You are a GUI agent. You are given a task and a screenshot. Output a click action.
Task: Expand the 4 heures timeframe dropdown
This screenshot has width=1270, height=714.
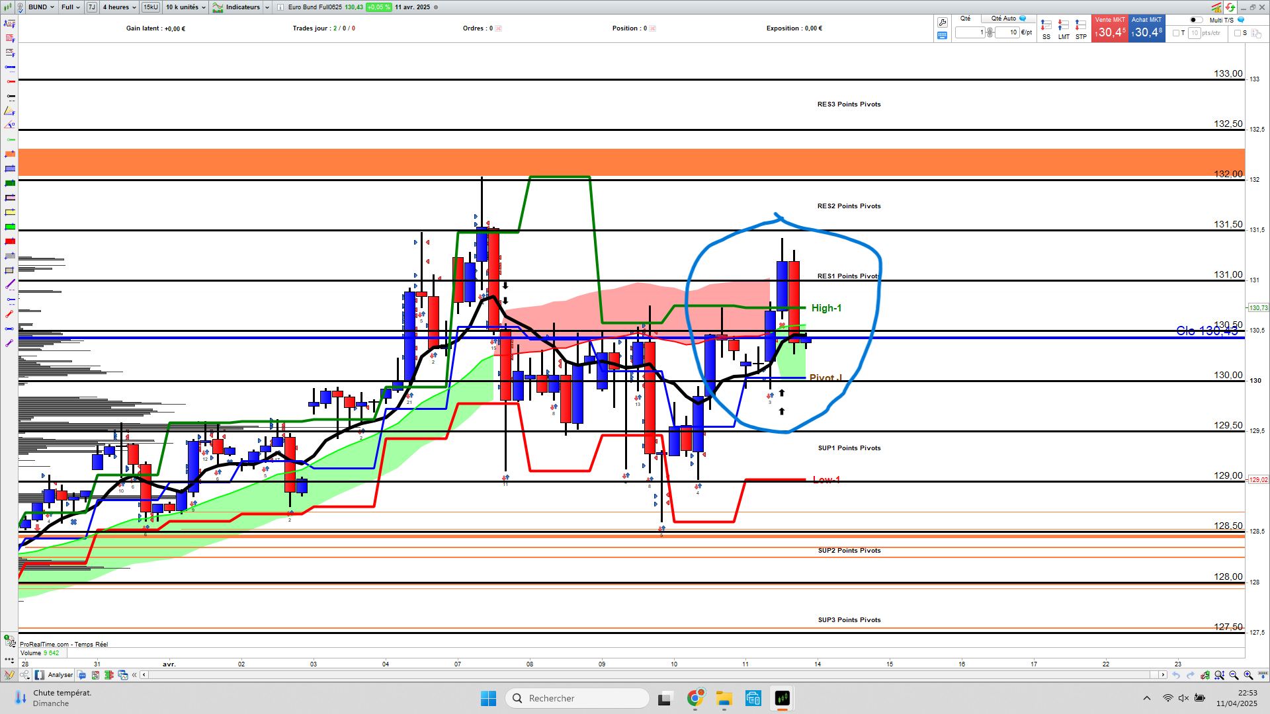119,7
